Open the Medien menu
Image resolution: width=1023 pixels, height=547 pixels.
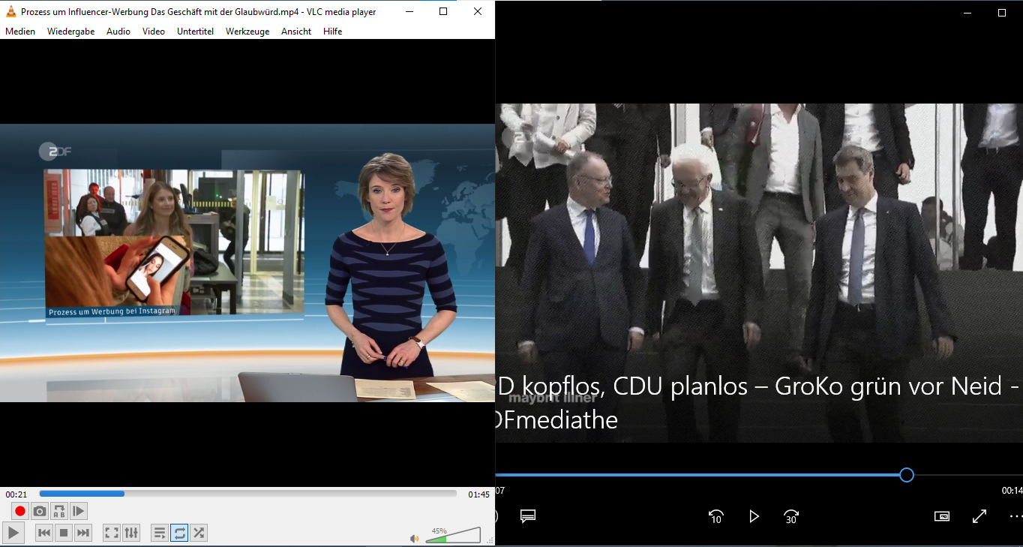(x=20, y=32)
